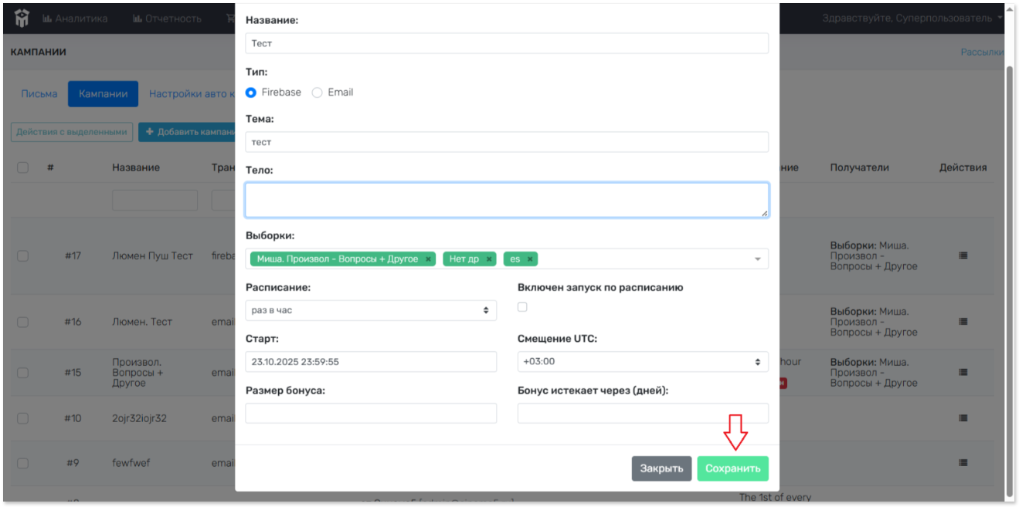Viewport: 1019px width, 507px height.
Task: Open the Аналитика menu item
Action: (x=76, y=18)
